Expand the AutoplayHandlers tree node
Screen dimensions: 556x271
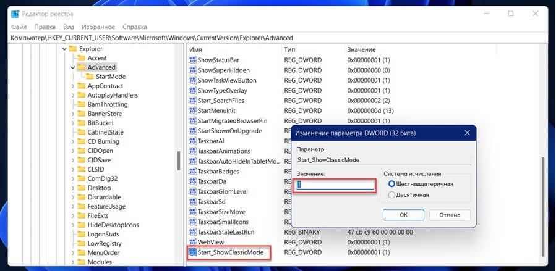tap(73, 95)
